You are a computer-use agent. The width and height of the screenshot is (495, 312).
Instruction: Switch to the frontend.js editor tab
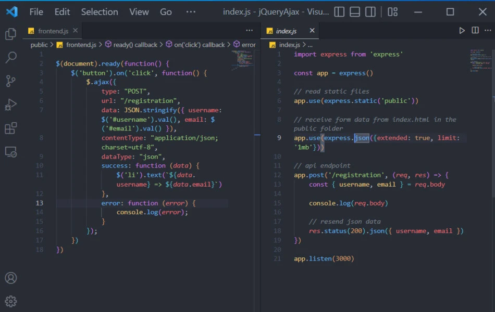(53, 31)
